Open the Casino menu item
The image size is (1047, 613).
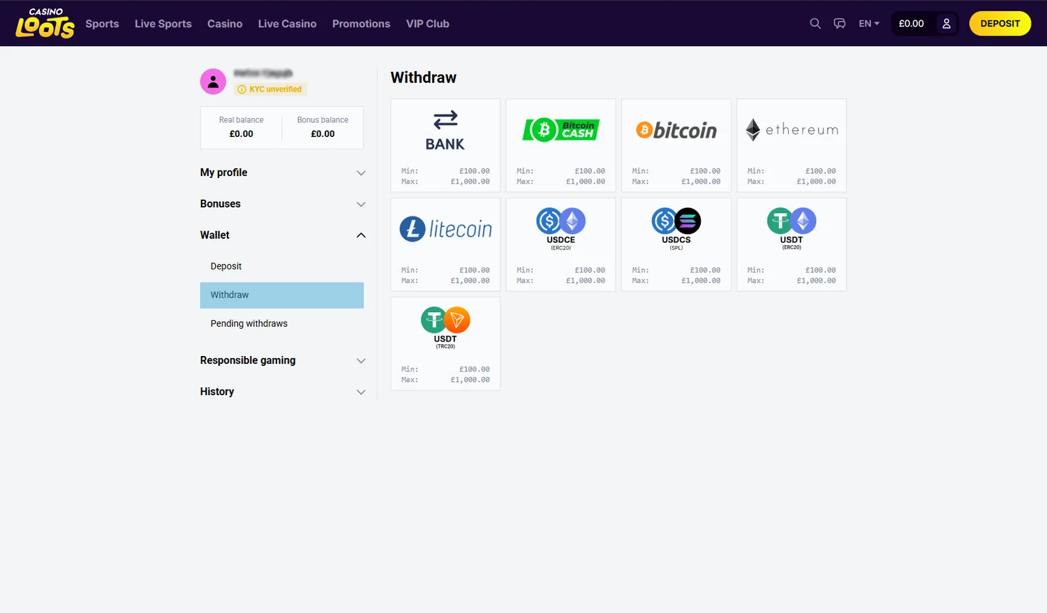pyautogui.click(x=225, y=24)
